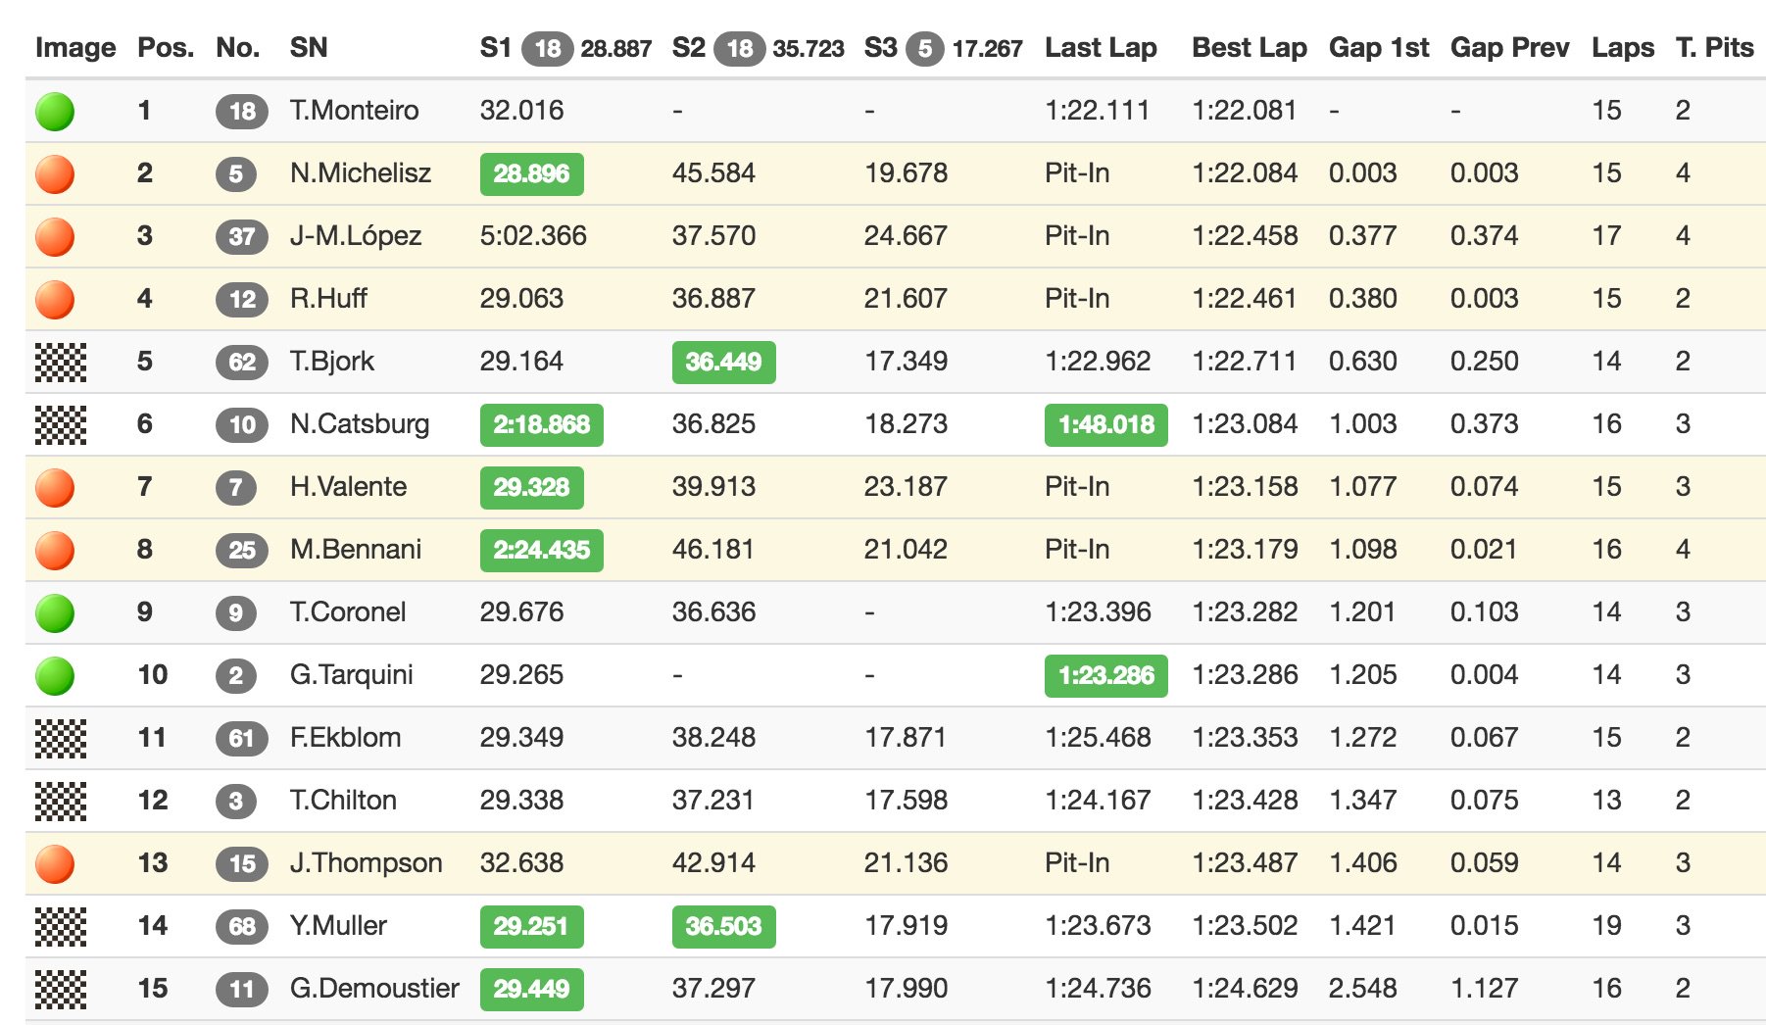Click best lap 1:23.428 for T.Chilton
The height and width of the screenshot is (1025, 1766).
1245,800
